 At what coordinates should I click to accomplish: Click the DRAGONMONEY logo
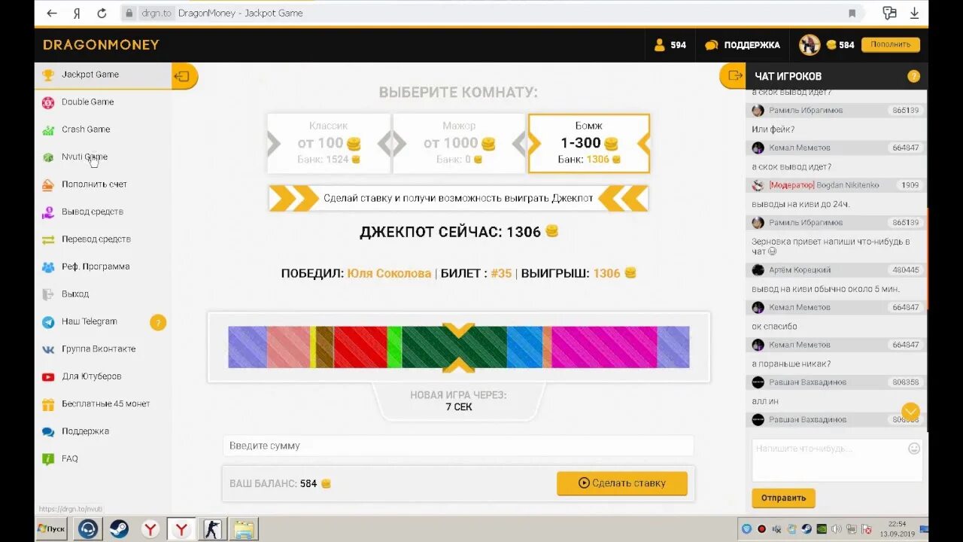101,44
